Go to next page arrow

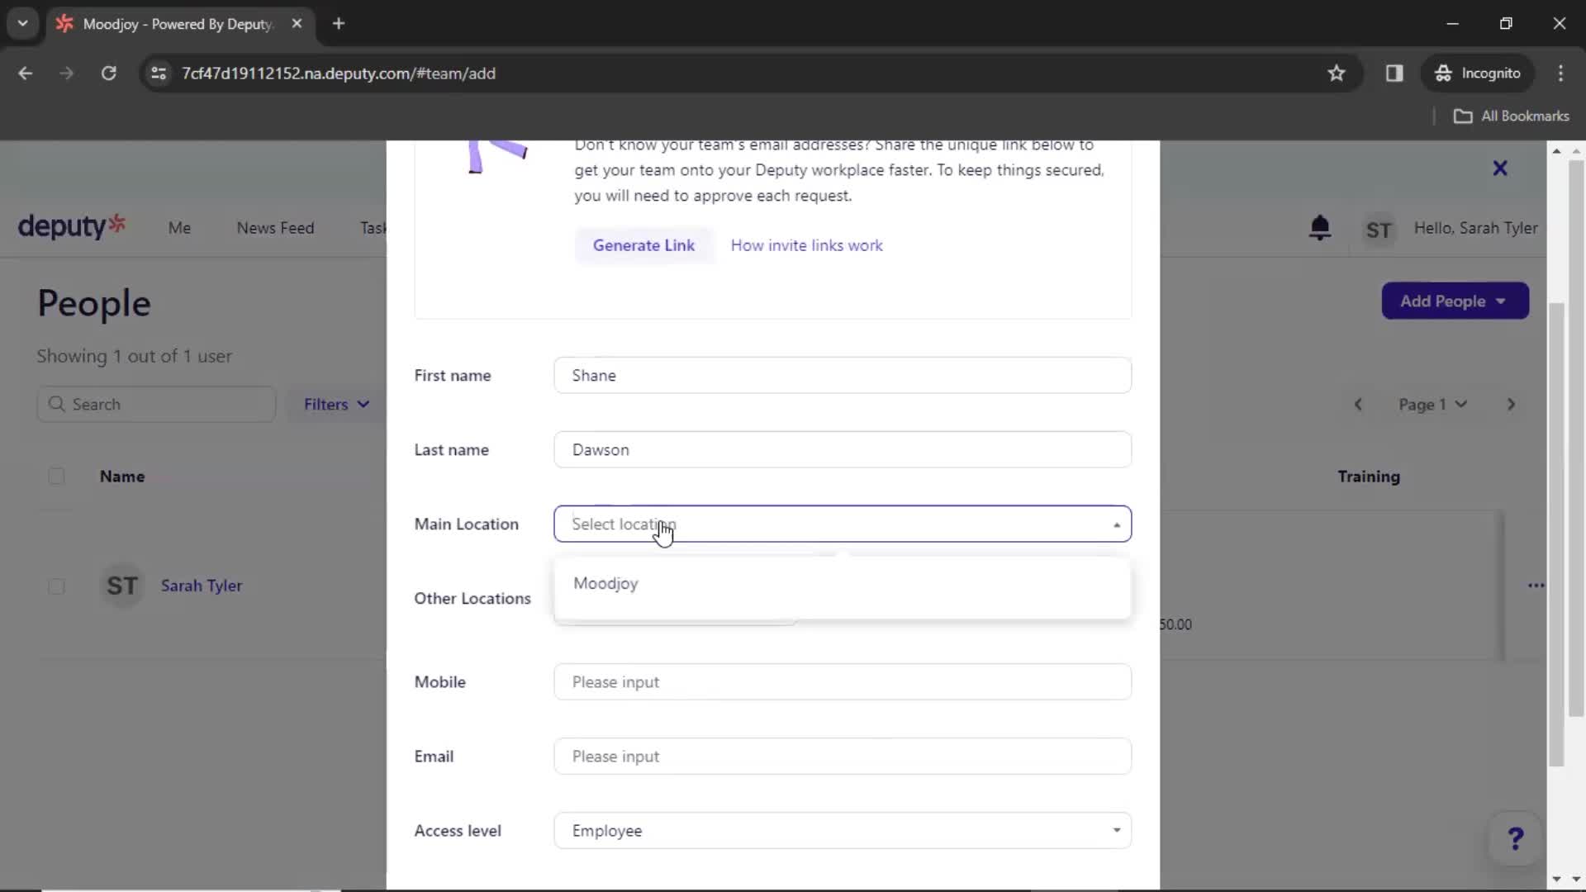coord(1511,405)
